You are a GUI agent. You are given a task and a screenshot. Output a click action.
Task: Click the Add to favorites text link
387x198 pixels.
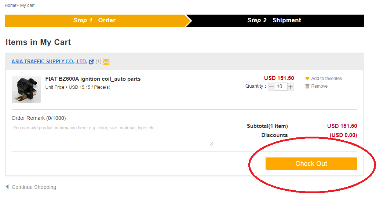coord(326,79)
